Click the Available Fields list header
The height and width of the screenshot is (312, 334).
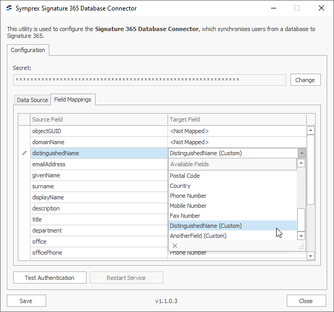click(x=233, y=164)
